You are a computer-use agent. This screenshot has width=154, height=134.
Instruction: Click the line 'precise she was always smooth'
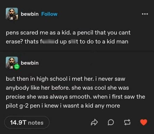coord(76,97)
